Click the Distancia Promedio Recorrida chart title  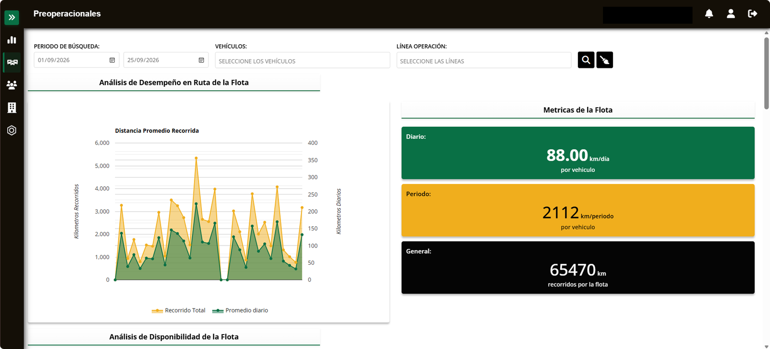click(157, 131)
